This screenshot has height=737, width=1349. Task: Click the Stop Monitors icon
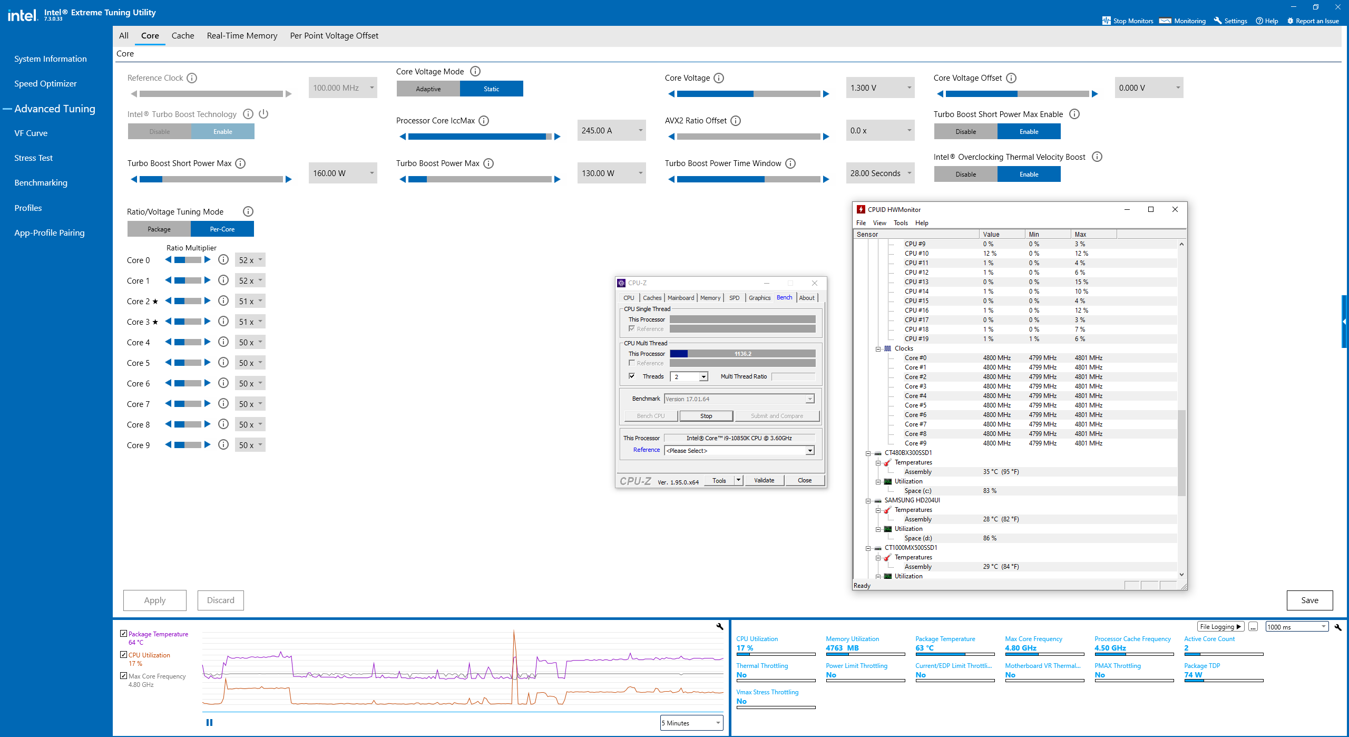click(x=1106, y=21)
